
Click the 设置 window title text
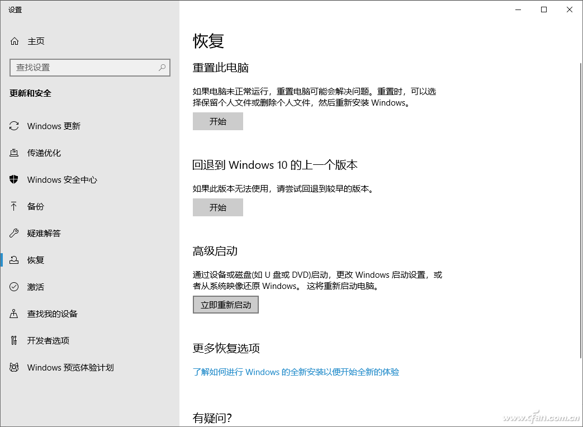15,10
